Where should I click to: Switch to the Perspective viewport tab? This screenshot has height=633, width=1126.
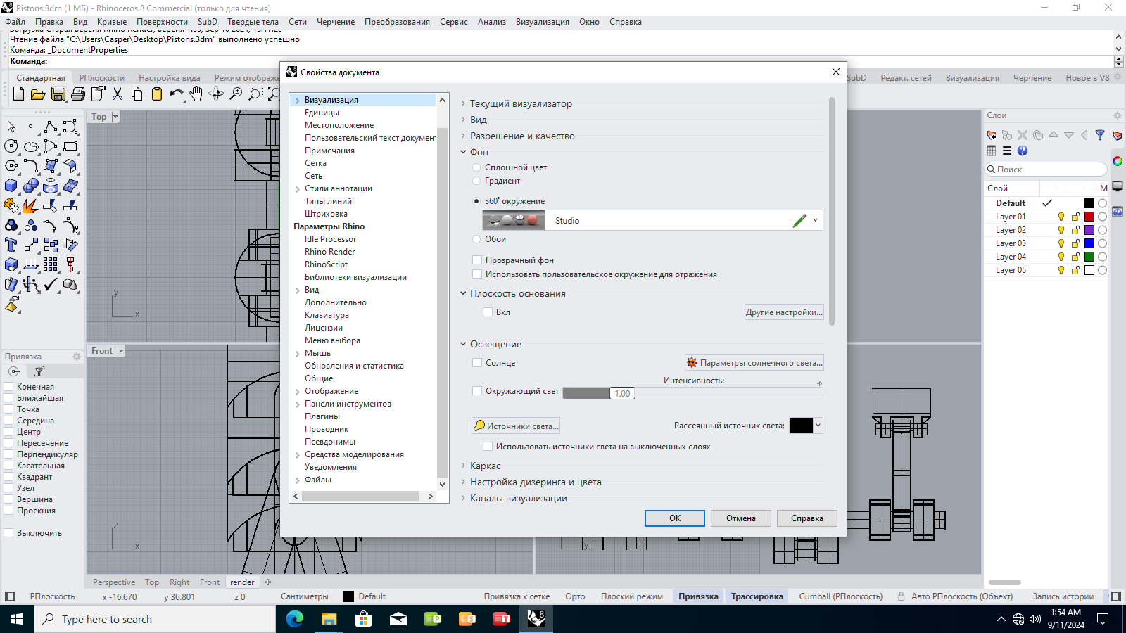click(114, 582)
